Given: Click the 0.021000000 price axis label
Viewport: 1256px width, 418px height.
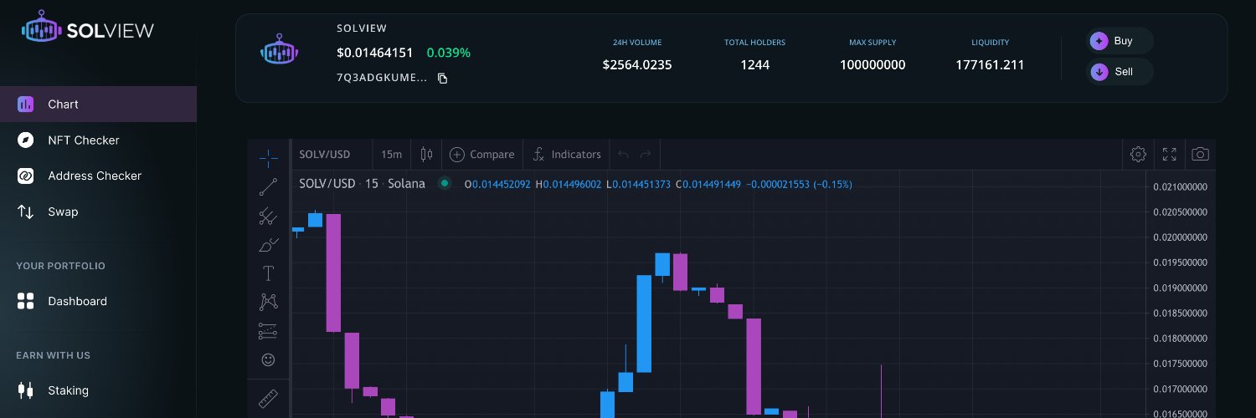Looking at the screenshot, I should point(1180,187).
